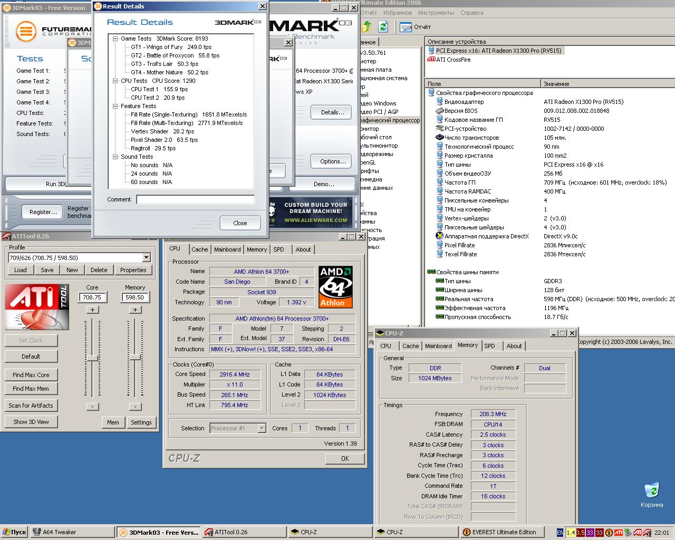The width and height of the screenshot is (675, 540).
Task: Collapse the Game Tests tree node
Action: pyautogui.click(x=115, y=38)
